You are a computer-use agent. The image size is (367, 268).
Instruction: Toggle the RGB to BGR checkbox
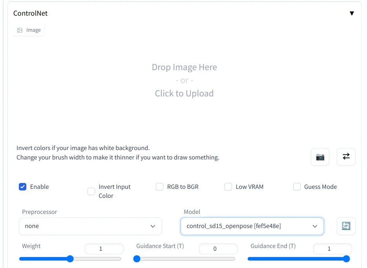160,187
